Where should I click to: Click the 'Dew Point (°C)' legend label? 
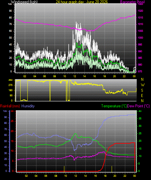[138, 106]
